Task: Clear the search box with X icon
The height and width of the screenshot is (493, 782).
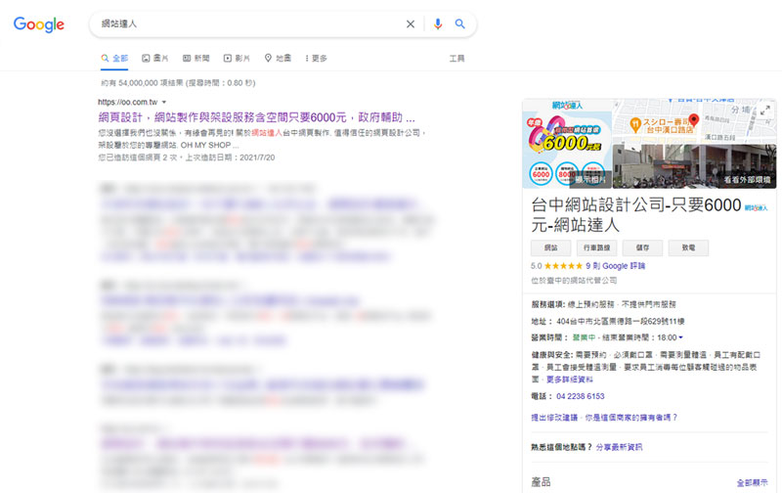Action: 410,23
